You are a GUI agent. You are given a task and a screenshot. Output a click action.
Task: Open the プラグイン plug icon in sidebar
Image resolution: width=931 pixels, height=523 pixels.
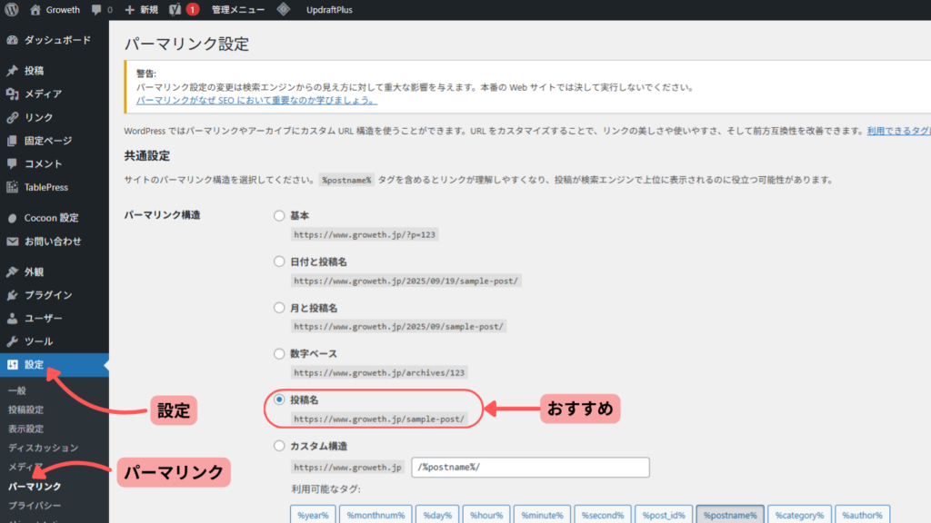(x=12, y=295)
